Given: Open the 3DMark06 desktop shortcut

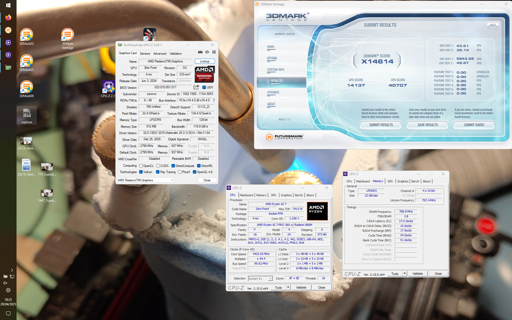Looking at the screenshot, I should (x=26, y=89).
